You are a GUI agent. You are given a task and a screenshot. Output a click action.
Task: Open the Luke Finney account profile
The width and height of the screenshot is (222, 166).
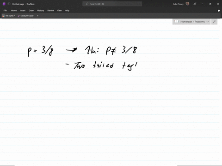[x=181, y=4]
